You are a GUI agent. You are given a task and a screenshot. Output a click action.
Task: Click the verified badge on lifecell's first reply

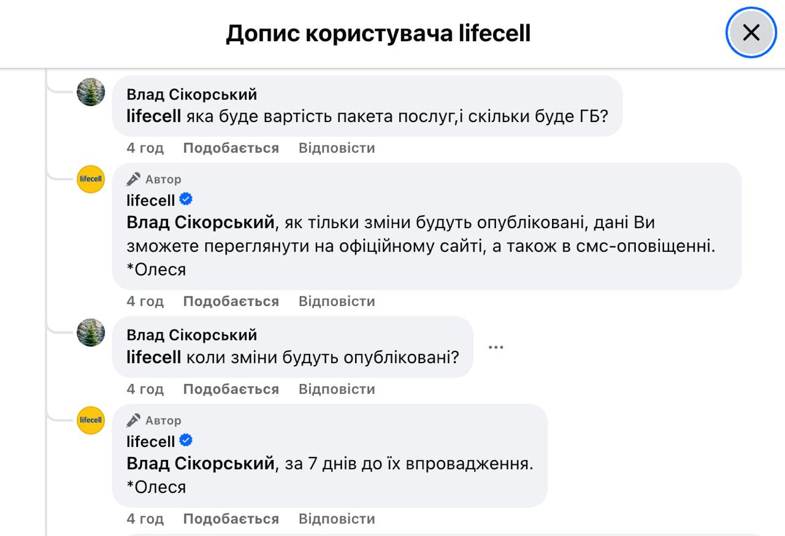click(x=186, y=200)
